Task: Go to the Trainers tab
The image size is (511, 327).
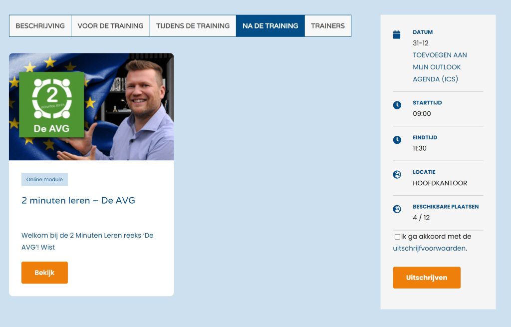Action: 327,26
